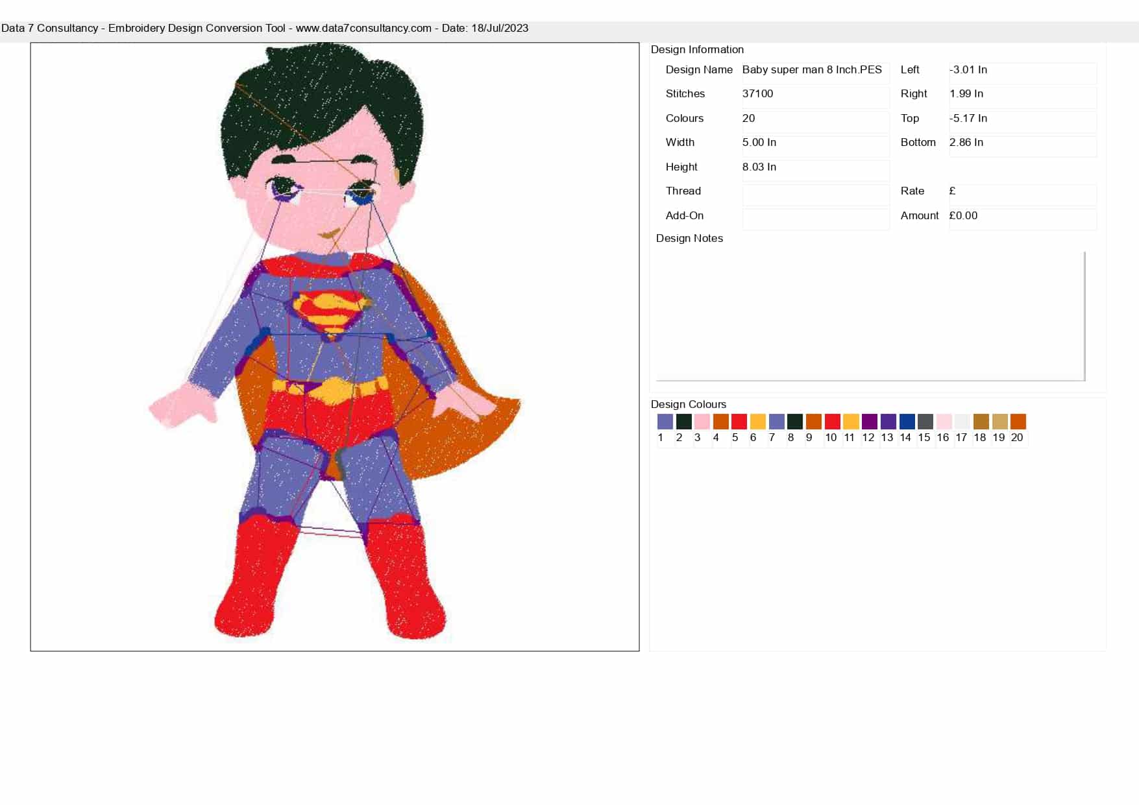Click the Stitches value 37100
1139x805 pixels.
[x=816, y=97]
